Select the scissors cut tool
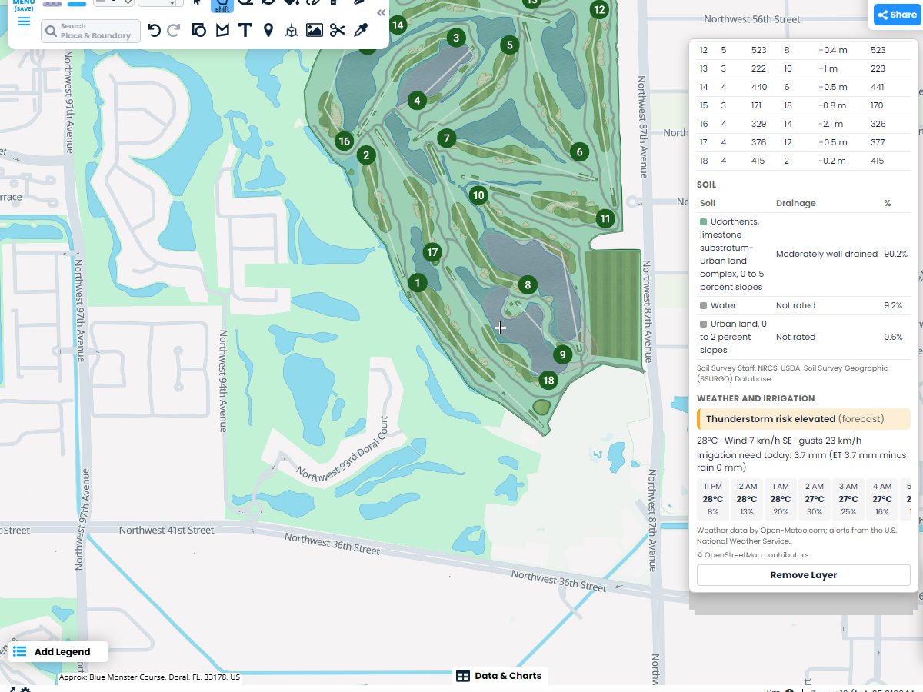 point(337,30)
